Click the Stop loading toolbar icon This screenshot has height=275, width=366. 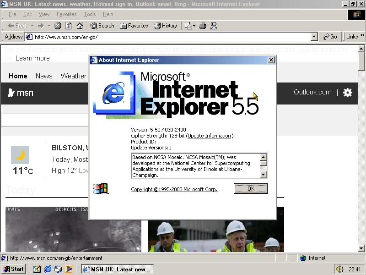coord(58,26)
